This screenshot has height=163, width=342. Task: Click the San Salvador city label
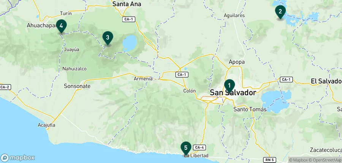pyautogui.click(x=233, y=93)
